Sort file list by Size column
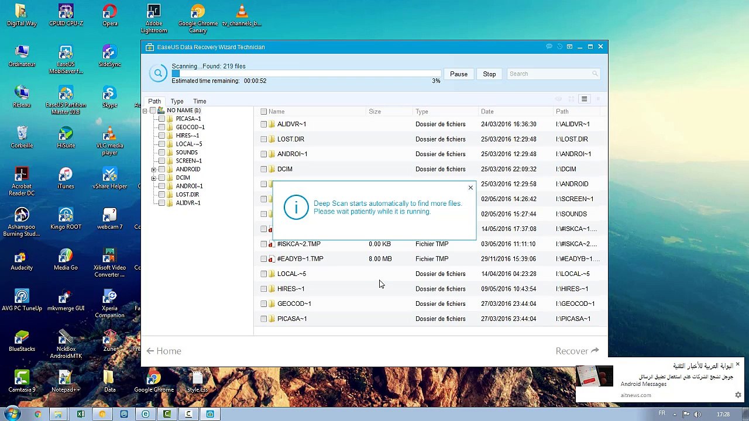This screenshot has height=421, width=749. (x=374, y=112)
